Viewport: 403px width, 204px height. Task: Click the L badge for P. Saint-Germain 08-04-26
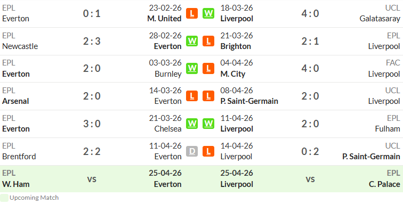[x=208, y=96]
